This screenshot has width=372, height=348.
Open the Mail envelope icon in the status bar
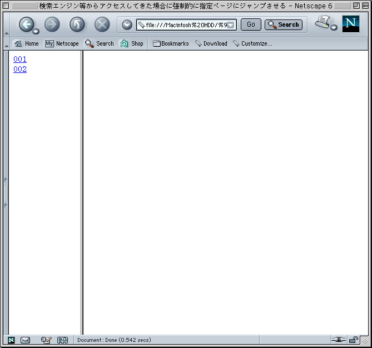25,340
